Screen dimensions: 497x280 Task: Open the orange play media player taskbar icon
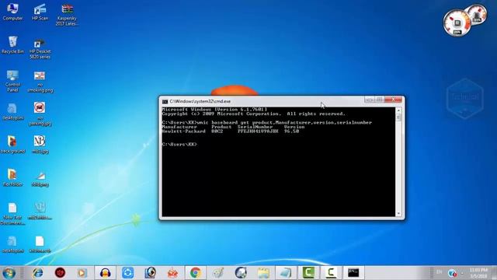click(82, 273)
